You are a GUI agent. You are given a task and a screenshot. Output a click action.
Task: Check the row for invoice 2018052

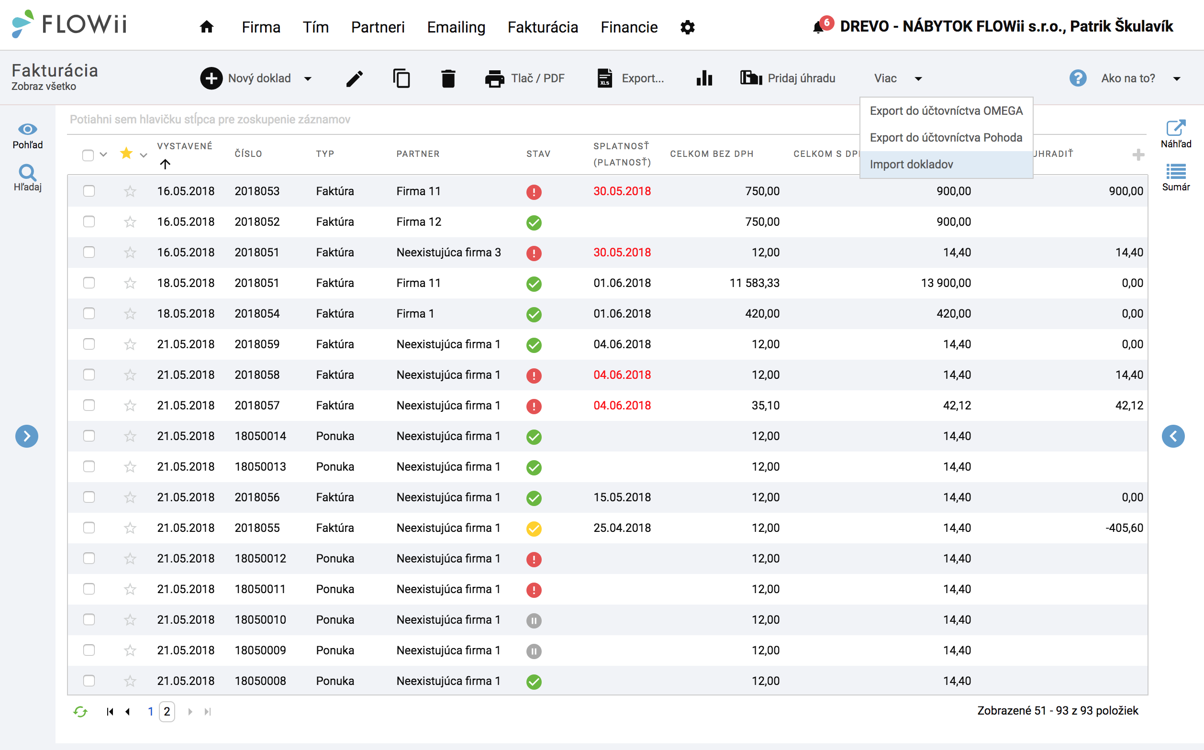click(x=89, y=222)
